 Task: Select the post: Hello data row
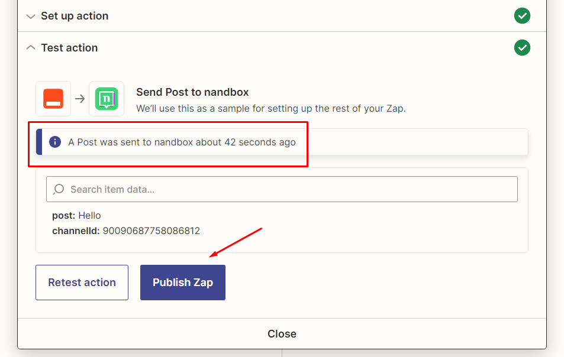[77, 216]
